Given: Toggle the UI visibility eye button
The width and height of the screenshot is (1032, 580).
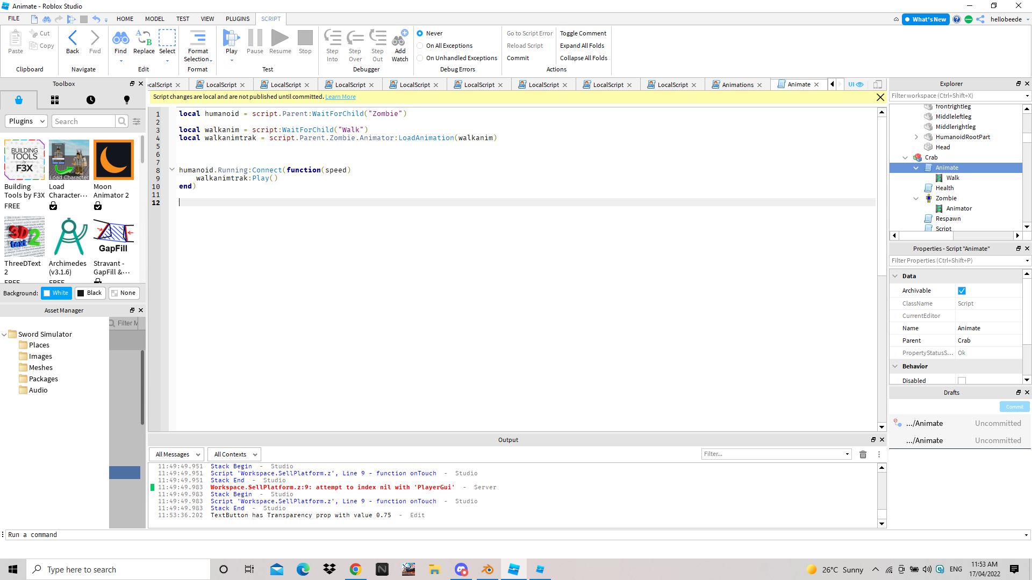Looking at the screenshot, I should click(x=856, y=84).
